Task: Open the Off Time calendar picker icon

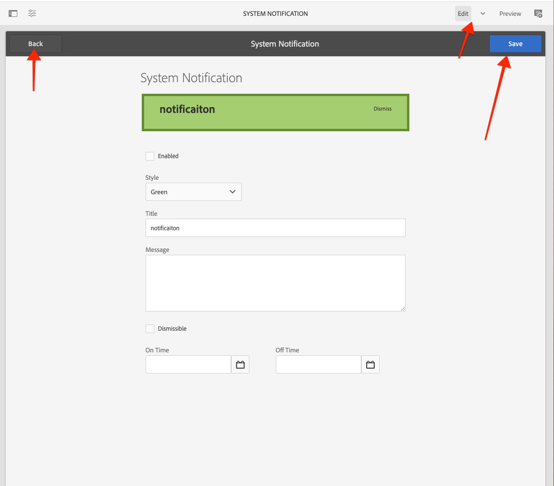Action: (x=370, y=364)
